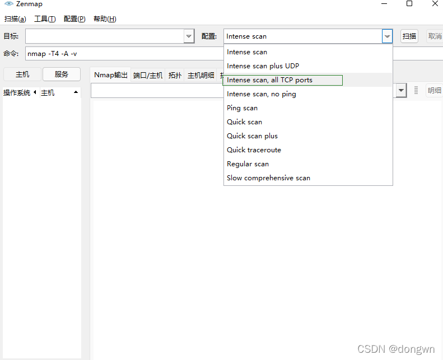Select Quick traceroute profile

pyautogui.click(x=308, y=149)
